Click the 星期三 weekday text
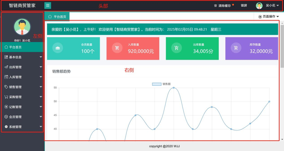 tap(216, 29)
